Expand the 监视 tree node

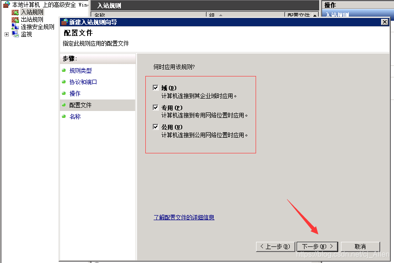pos(7,34)
